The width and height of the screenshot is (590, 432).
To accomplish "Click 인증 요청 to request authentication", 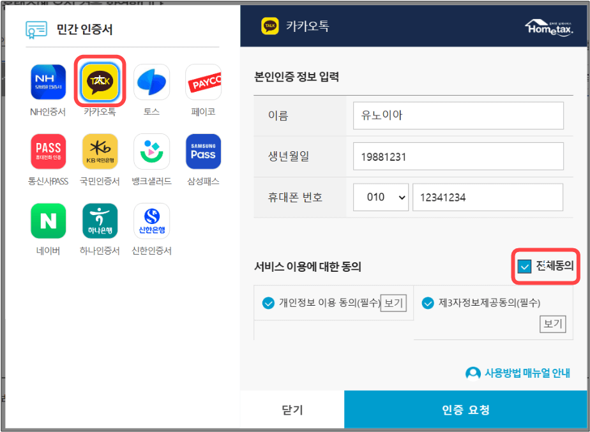I will (467, 410).
